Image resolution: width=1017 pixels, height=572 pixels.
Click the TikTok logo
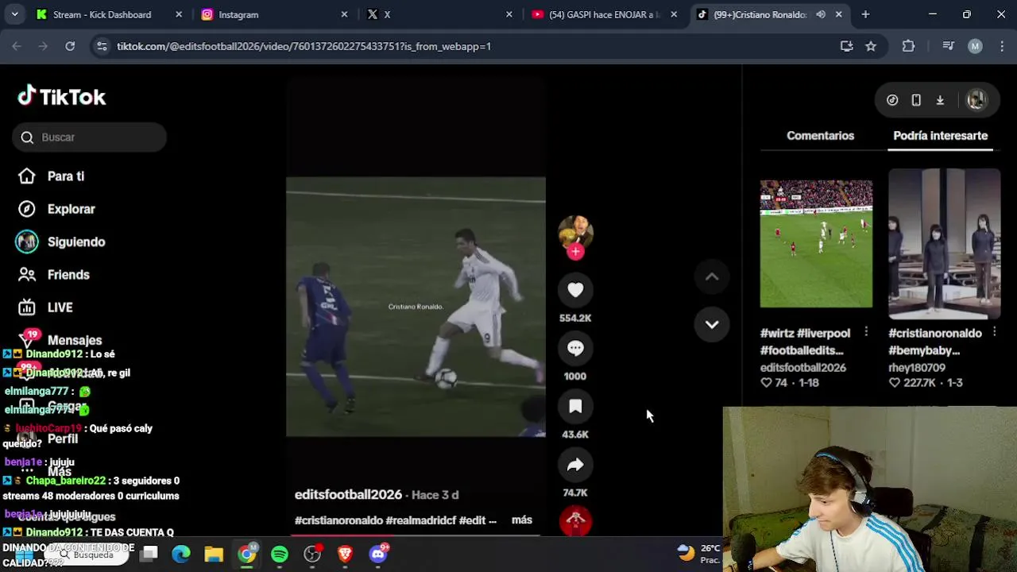[62, 97]
